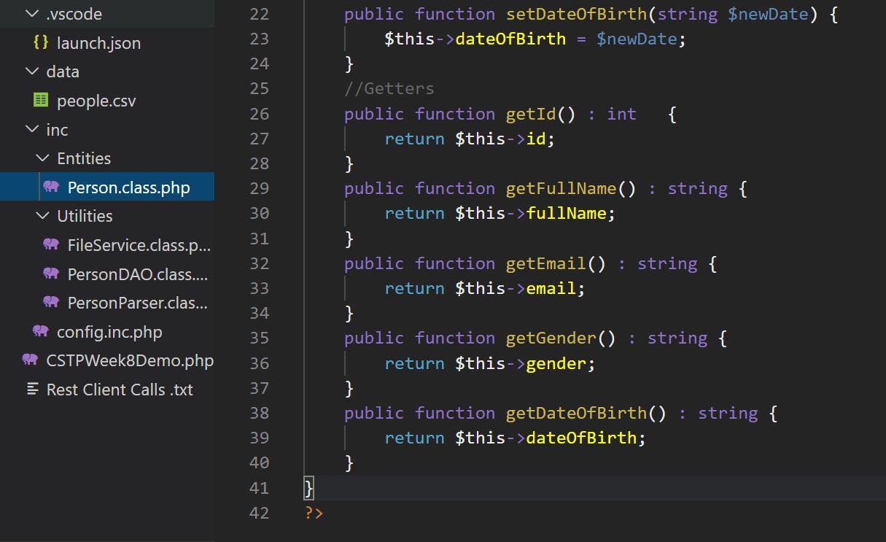Click the int return type on line 26
Image resolution: width=886 pixels, height=542 pixels.
tap(622, 114)
